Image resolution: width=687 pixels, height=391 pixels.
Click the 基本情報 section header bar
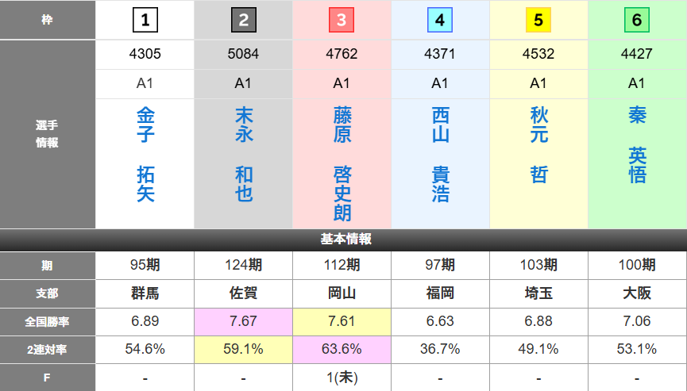343,239
